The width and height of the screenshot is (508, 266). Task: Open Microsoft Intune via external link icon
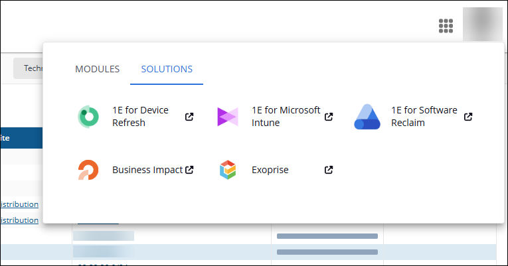[329, 117]
